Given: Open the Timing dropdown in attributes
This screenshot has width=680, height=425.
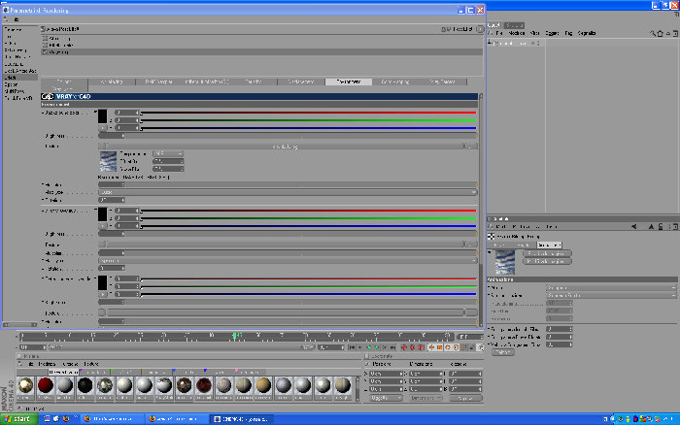Looking at the screenshot, I should [x=611, y=296].
